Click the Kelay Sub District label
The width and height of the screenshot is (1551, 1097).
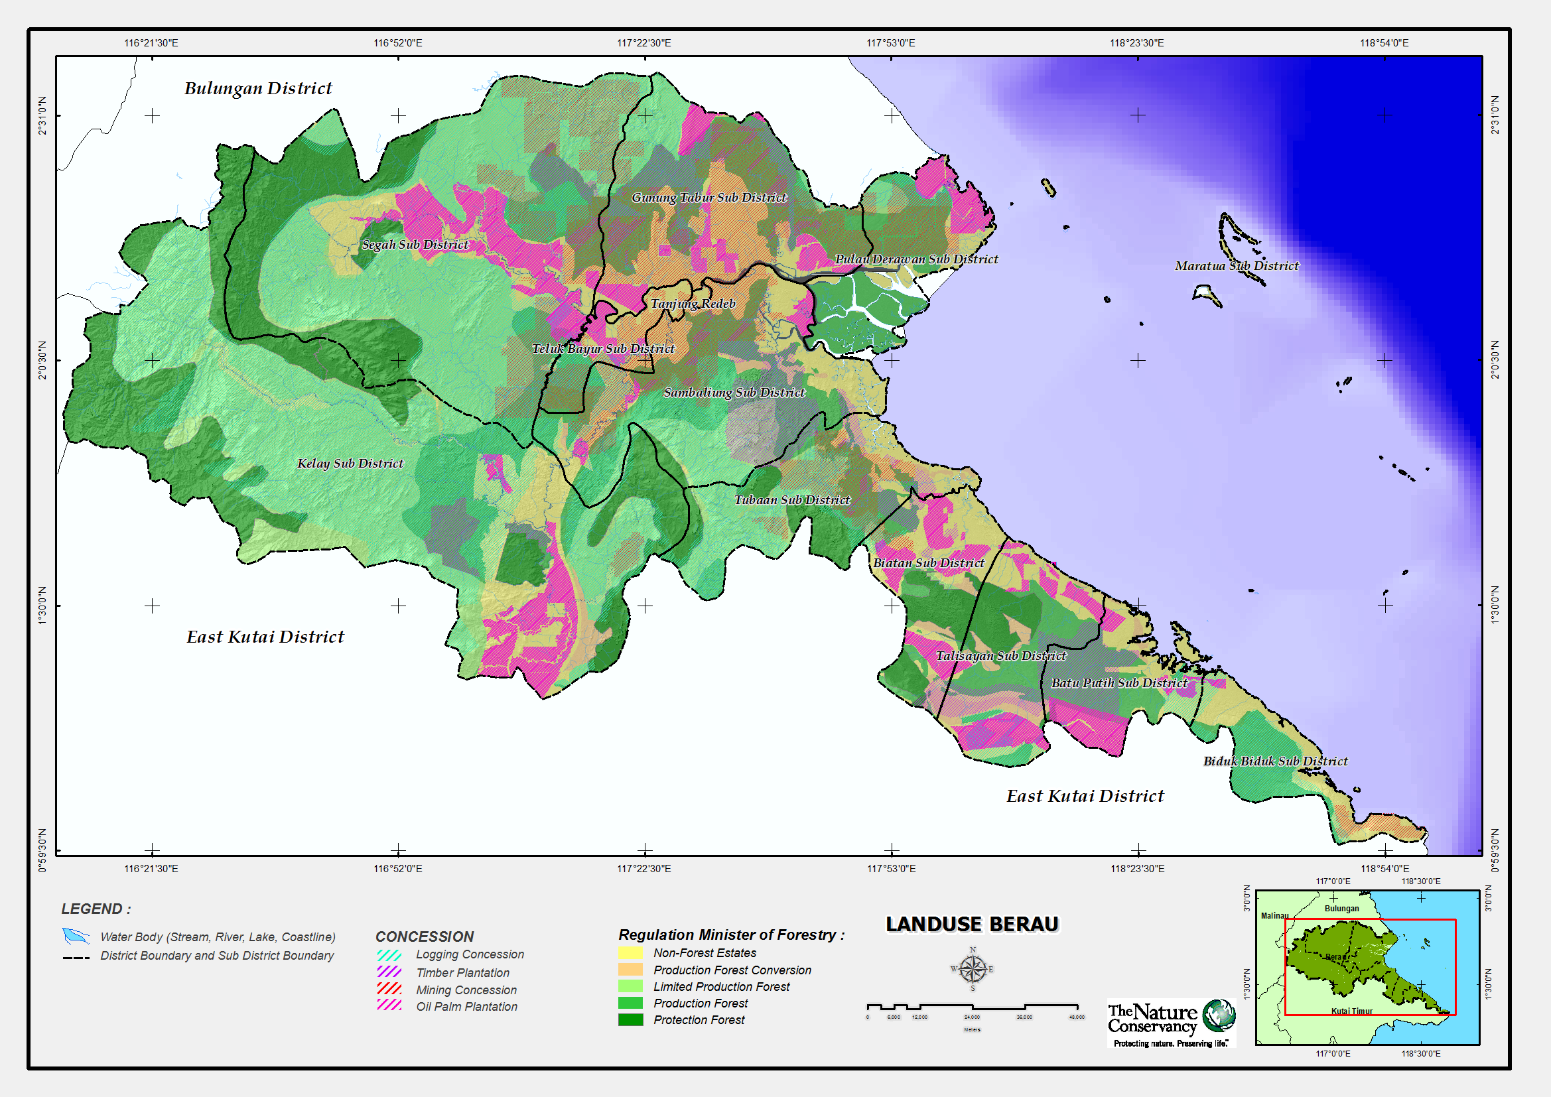pyautogui.click(x=350, y=464)
